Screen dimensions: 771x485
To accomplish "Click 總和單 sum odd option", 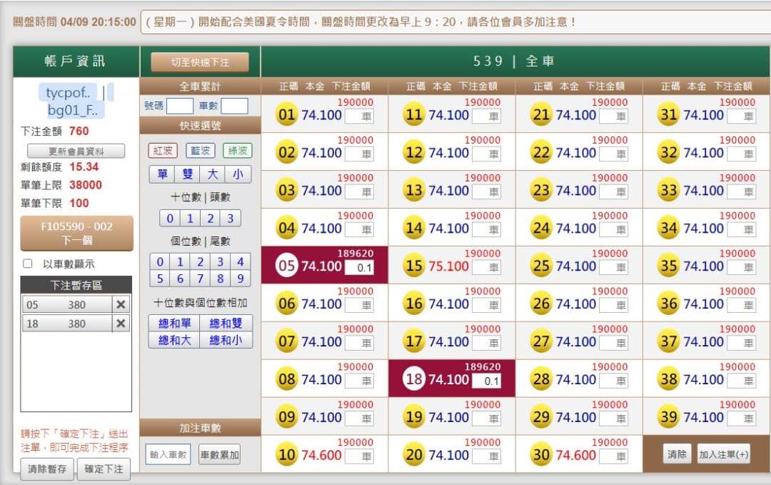I will [175, 323].
